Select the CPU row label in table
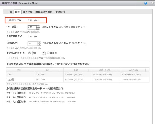155x124 pixels. coord(10,75)
